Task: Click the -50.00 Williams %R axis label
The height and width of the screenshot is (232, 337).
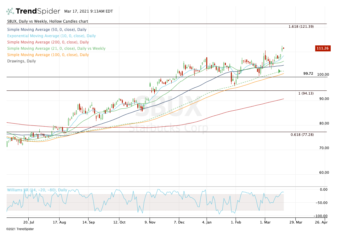Action: pos(322,203)
